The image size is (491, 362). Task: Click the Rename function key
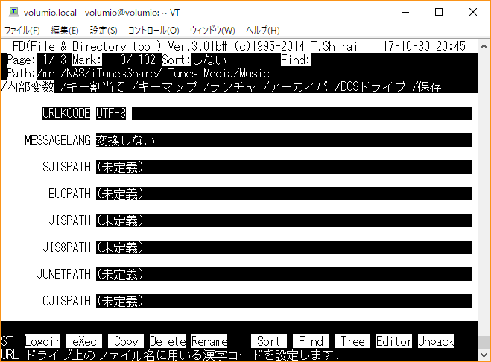pos(209,341)
